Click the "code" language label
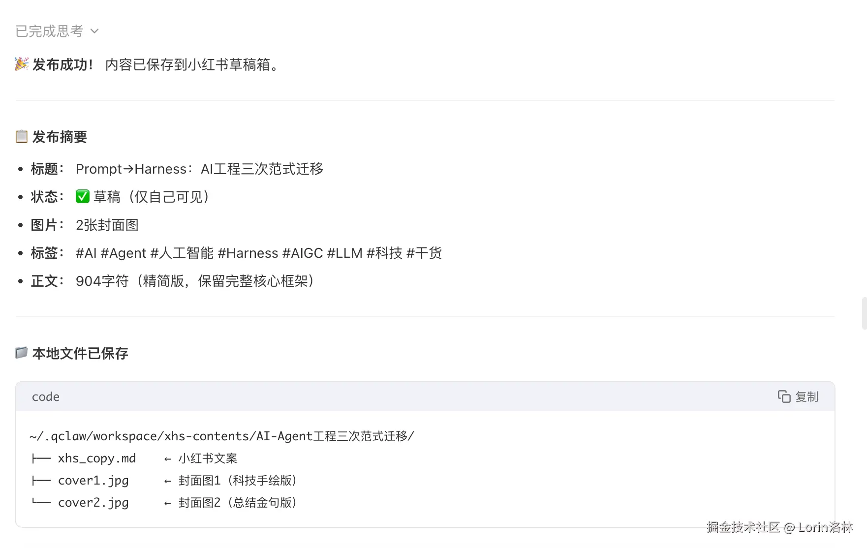Screen dimensions: 867x548 pos(46,396)
